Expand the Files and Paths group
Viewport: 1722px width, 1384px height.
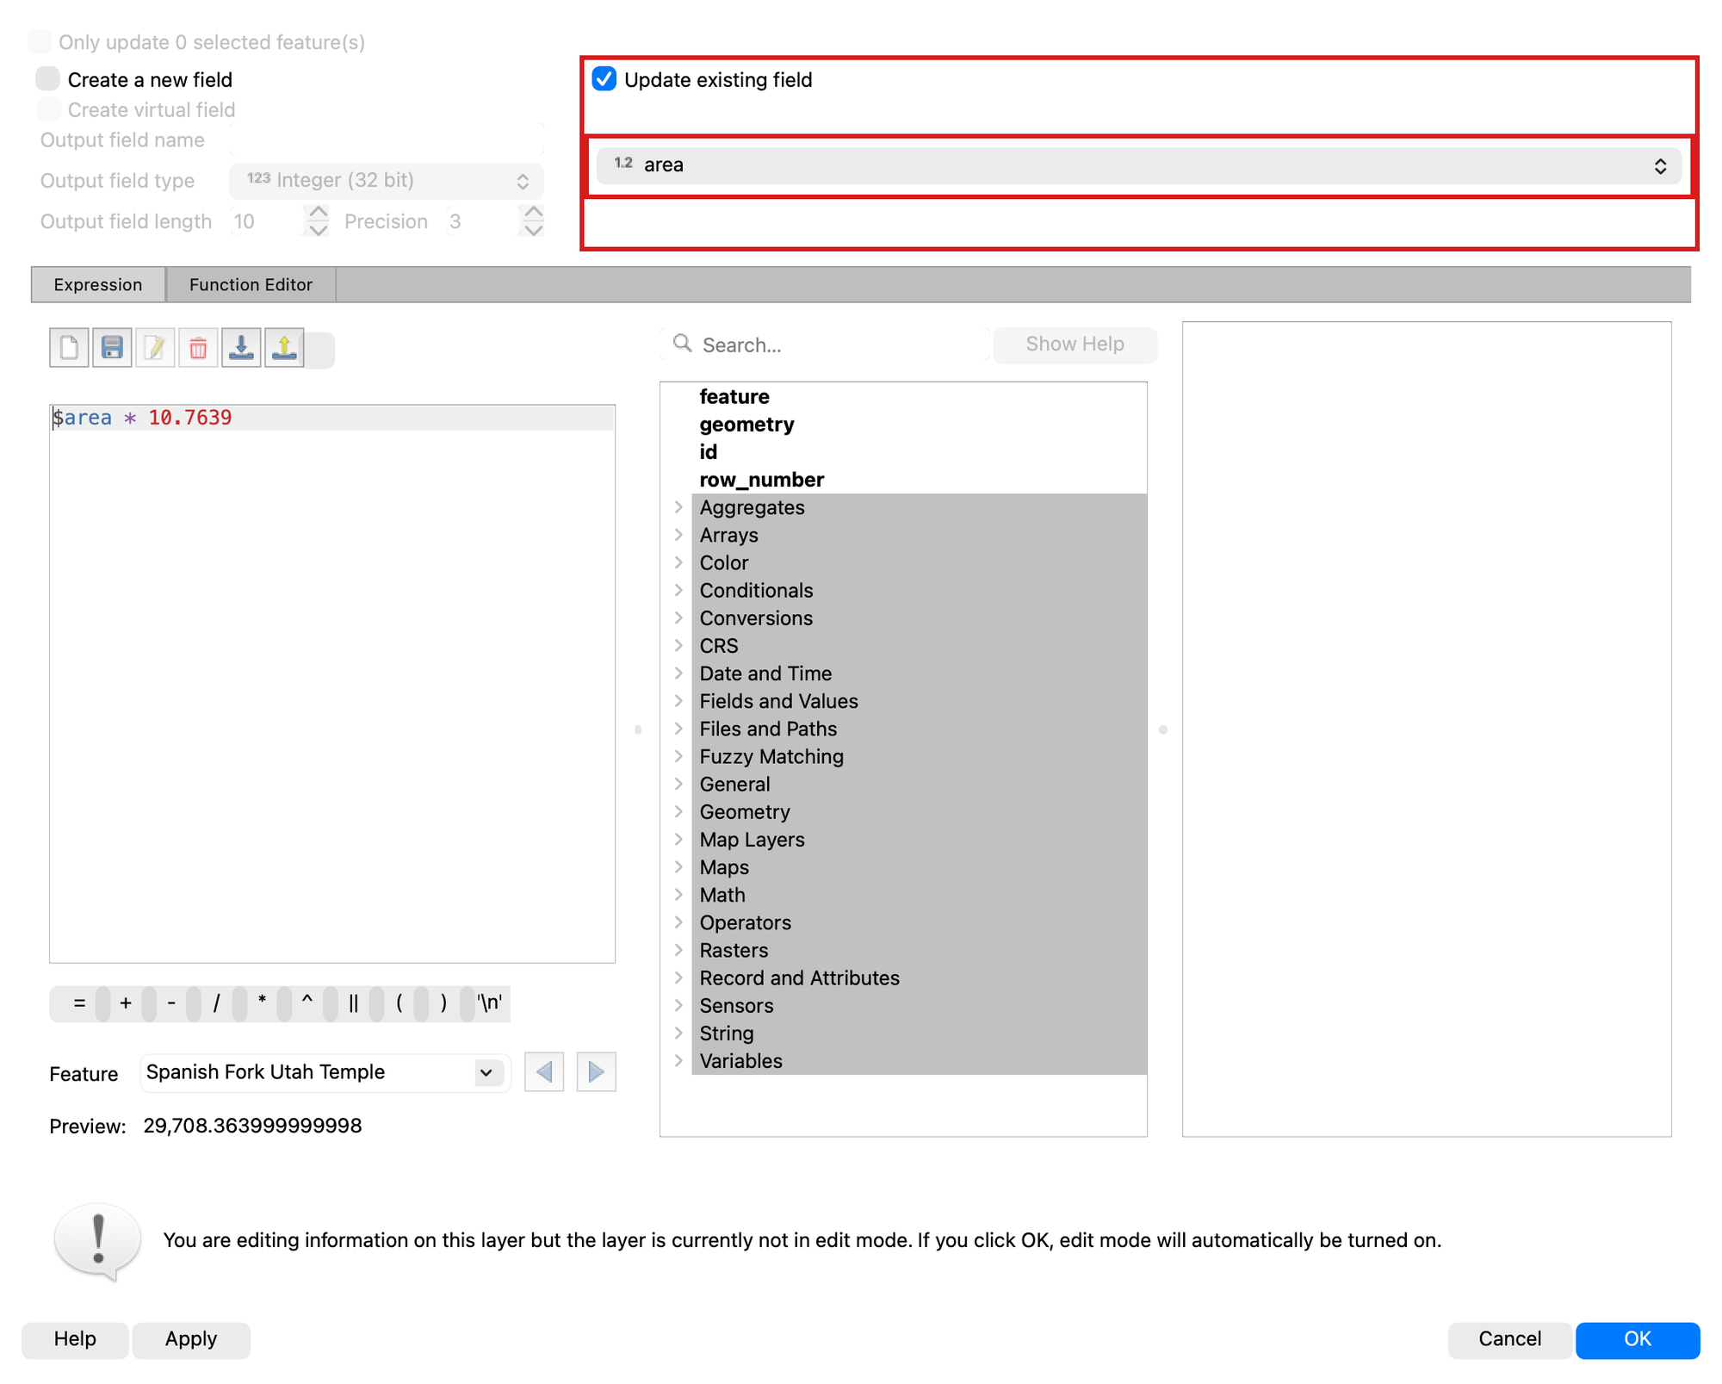(678, 729)
